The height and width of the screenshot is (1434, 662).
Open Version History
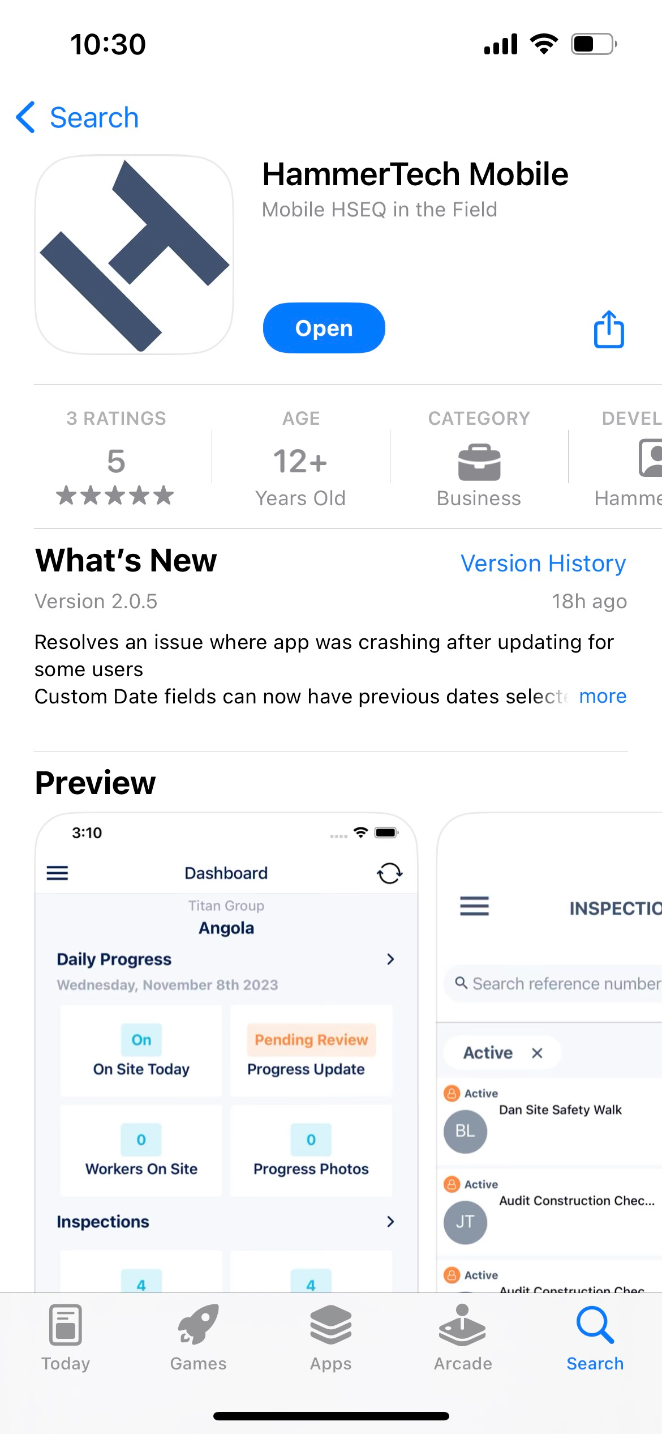pos(543,564)
